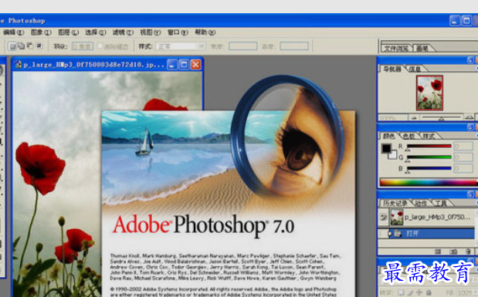Image resolution: width=478 pixels, height=297 pixels.
Task: Delete the current state with the History trash icon
Action: tap(468, 251)
